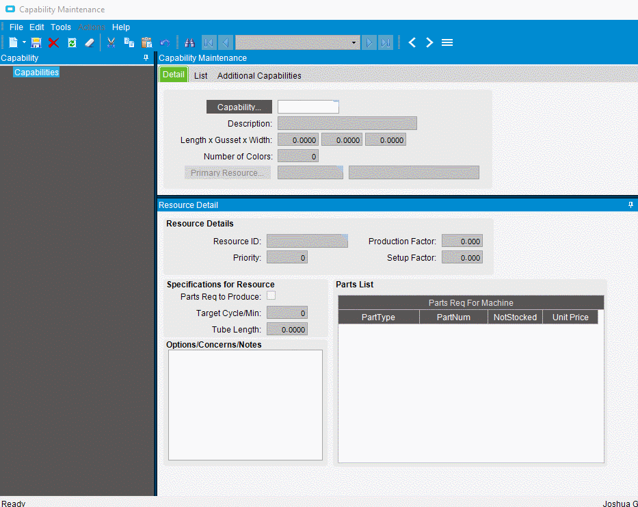Click the Length value field

[298, 140]
